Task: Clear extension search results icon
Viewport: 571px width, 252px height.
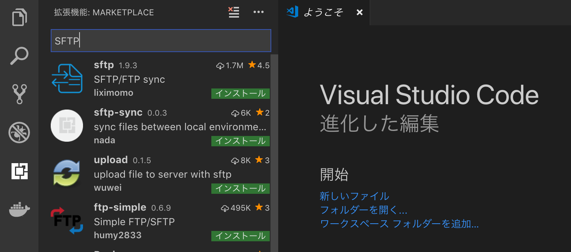Action: [x=234, y=12]
